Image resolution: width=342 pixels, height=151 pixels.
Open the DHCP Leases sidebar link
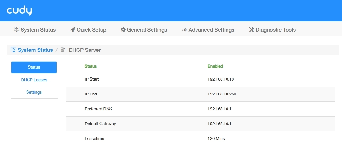click(x=34, y=80)
